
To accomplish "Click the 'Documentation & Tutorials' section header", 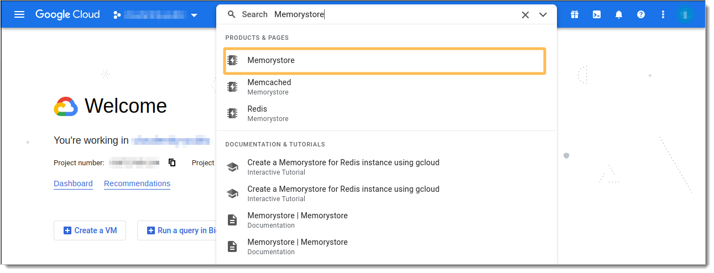I will [x=275, y=144].
